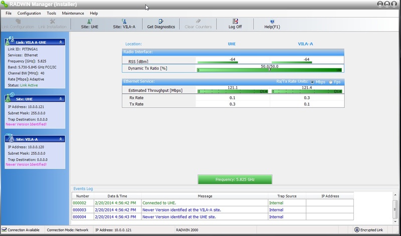401x236 pixels.
Task: Click Newer Version Identified! under Site: UHE
Action: [x=26, y=124]
